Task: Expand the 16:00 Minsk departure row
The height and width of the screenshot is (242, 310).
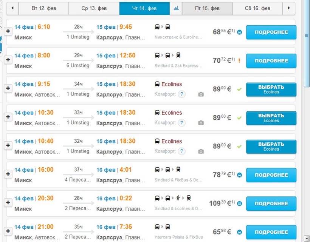Action: point(8,174)
